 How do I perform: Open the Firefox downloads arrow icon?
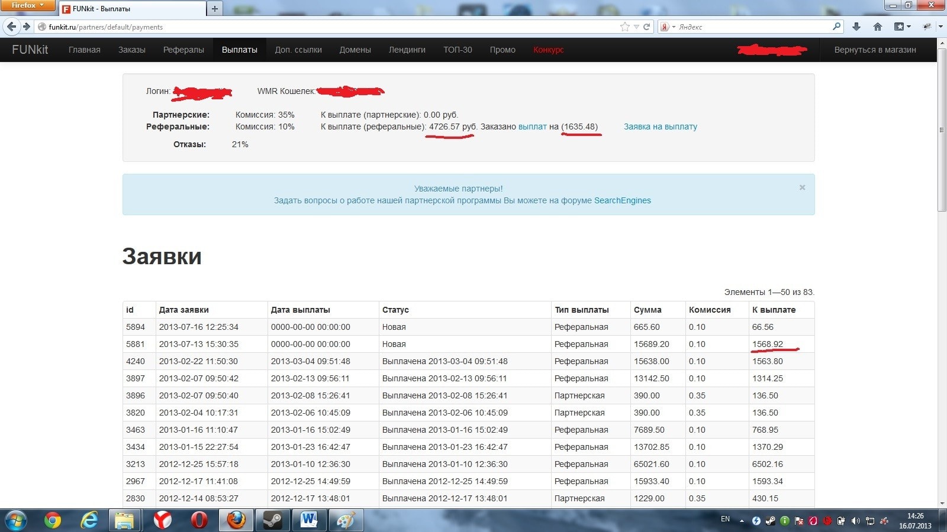856,27
